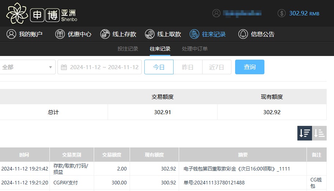The height and width of the screenshot is (191, 334).
Task: Click the Shenbo flower logo
Action: click(17, 13)
